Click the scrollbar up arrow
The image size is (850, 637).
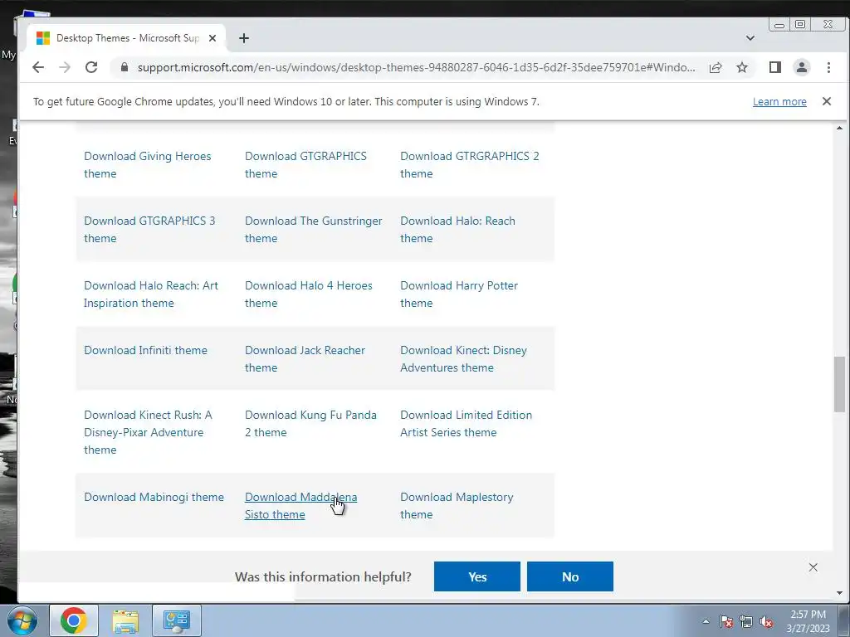(839, 128)
